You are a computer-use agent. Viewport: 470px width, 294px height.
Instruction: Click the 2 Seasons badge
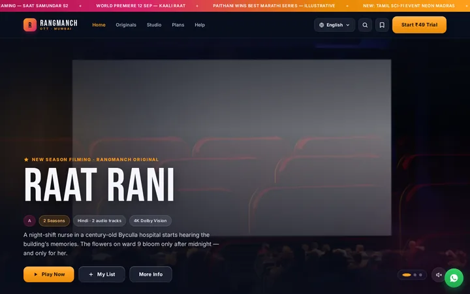tap(54, 221)
